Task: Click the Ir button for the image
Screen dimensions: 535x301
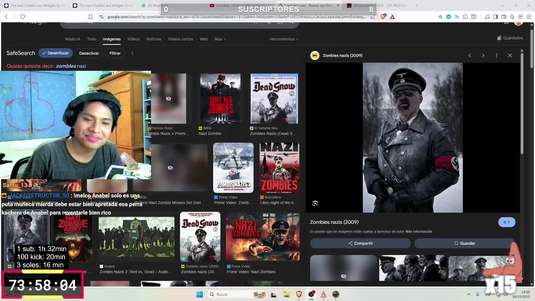Action: (x=507, y=222)
